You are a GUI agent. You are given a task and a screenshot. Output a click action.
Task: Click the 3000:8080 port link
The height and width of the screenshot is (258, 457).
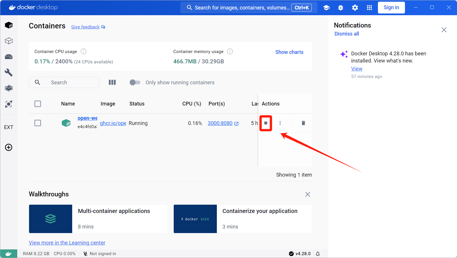[220, 123]
